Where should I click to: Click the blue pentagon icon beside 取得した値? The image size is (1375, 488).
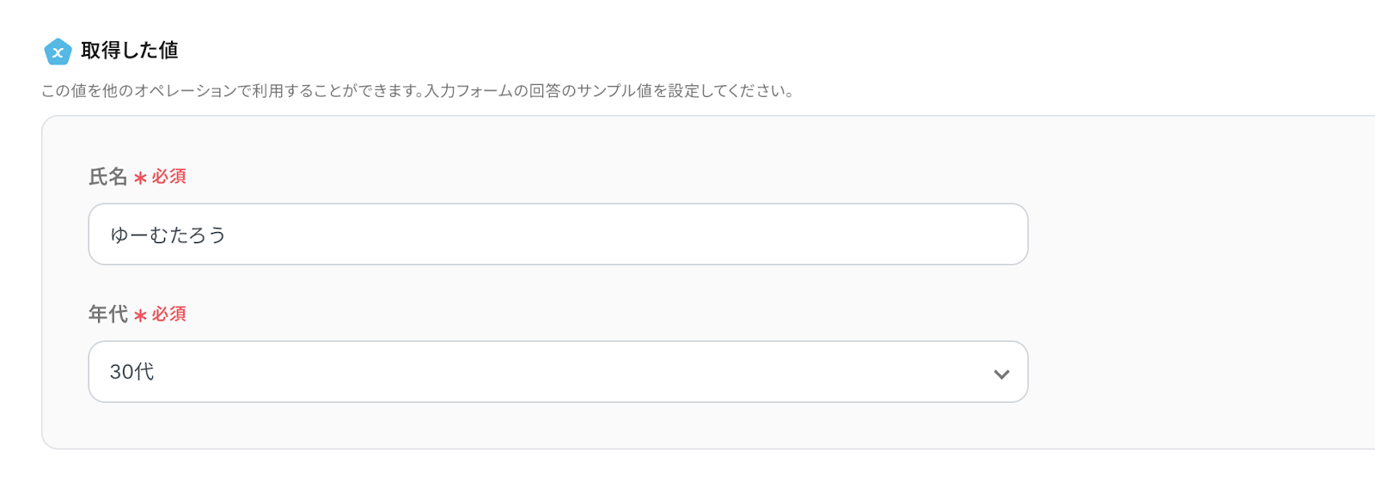point(58,52)
